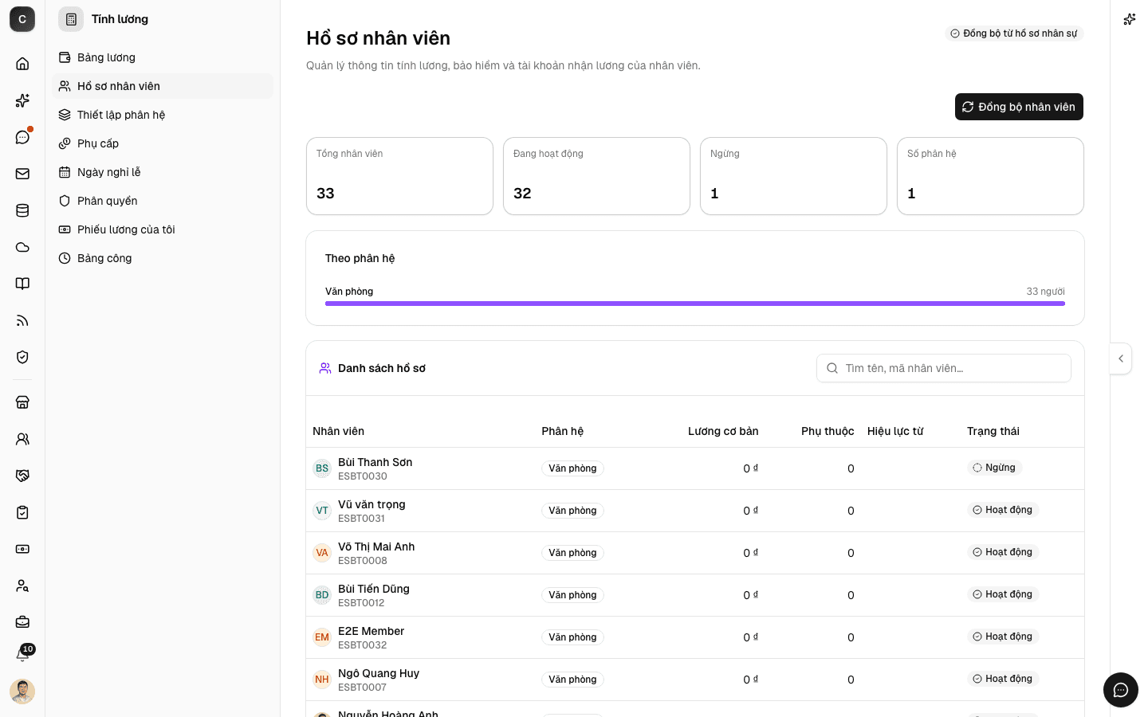Open Bảng công menu item
Screen dimensions: 1148x717
163,258
